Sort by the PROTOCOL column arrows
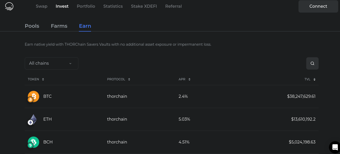Image resolution: width=340 pixels, height=154 pixels. (x=129, y=79)
